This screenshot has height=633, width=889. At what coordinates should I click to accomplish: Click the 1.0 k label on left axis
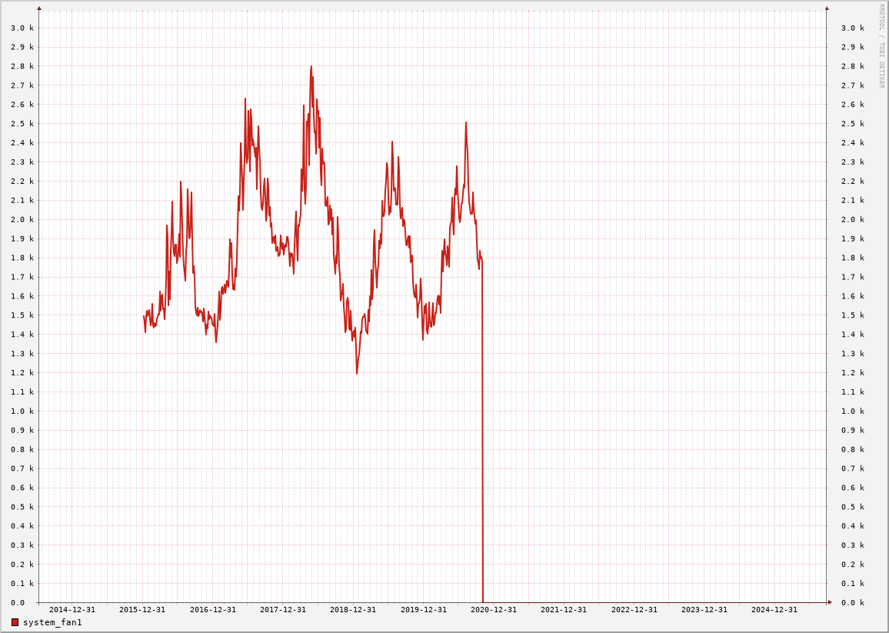tap(22, 411)
